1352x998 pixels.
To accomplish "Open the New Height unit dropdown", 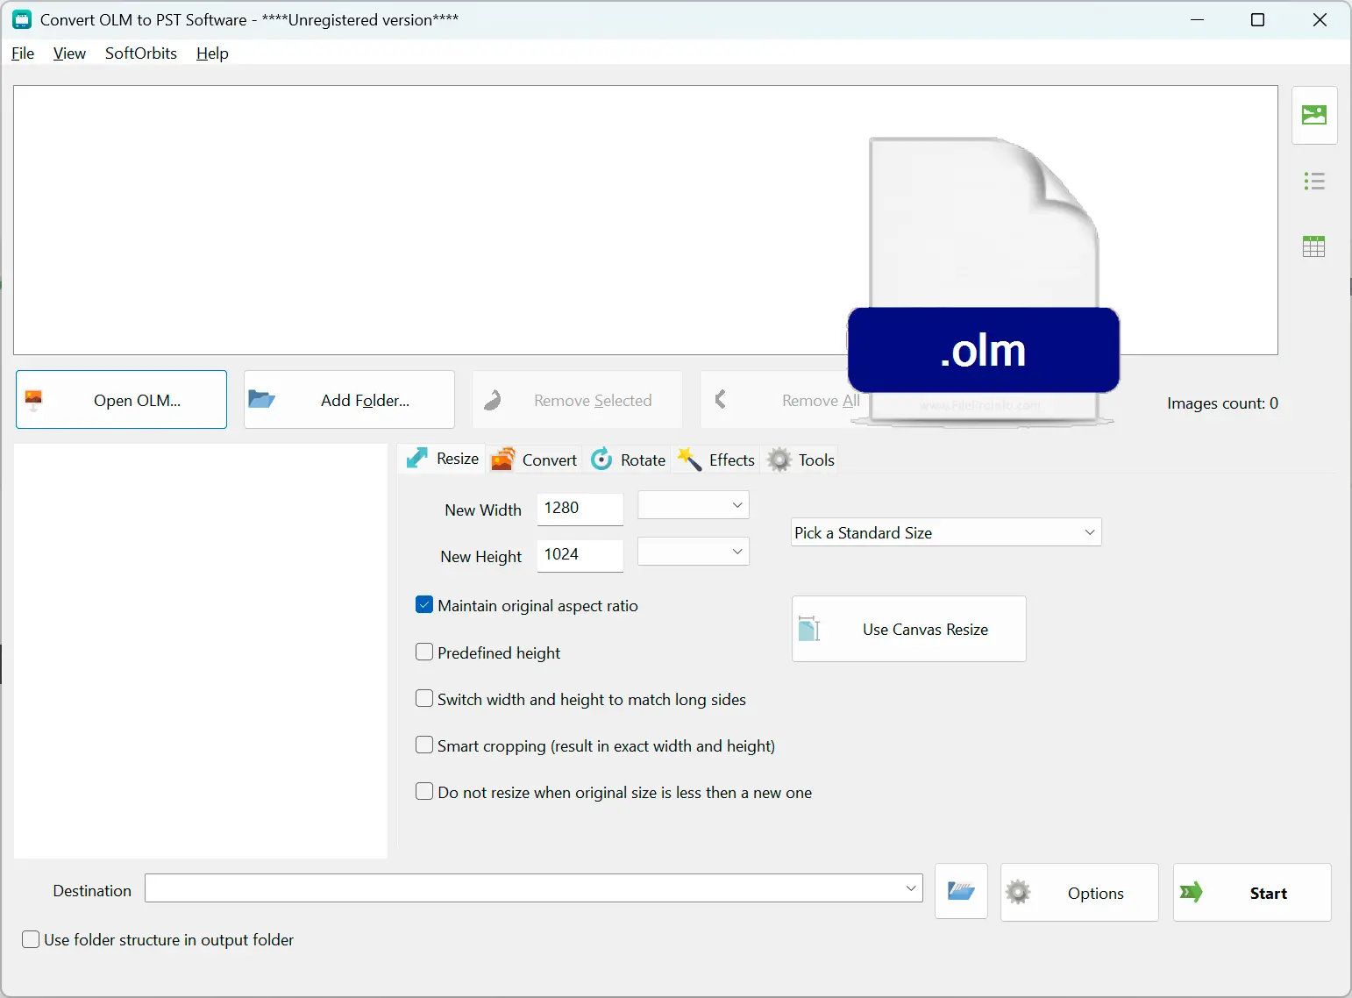I will click(693, 552).
